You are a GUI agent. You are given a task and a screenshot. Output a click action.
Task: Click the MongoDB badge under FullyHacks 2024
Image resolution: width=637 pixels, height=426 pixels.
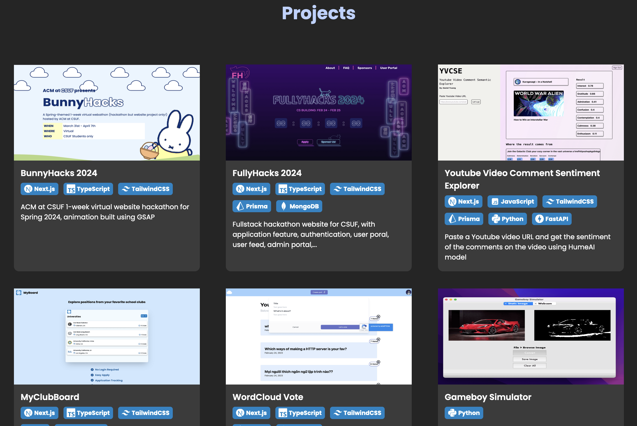click(x=299, y=206)
